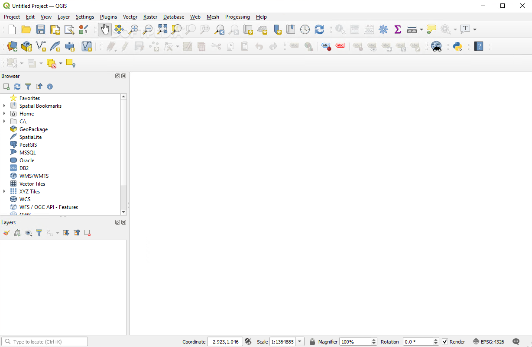Save the project with the floppy disk icon
This screenshot has width=532, height=347.
tap(41, 29)
